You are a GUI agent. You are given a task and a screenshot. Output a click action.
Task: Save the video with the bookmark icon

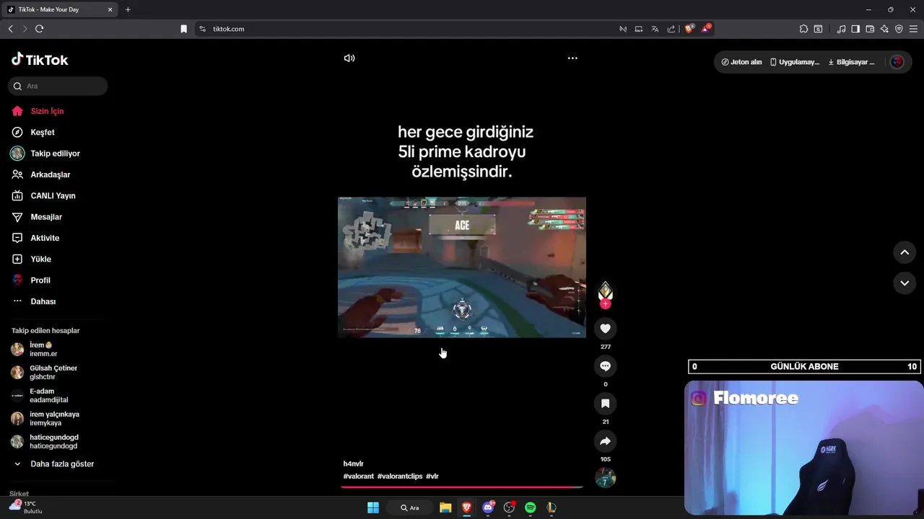(x=605, y=404)
